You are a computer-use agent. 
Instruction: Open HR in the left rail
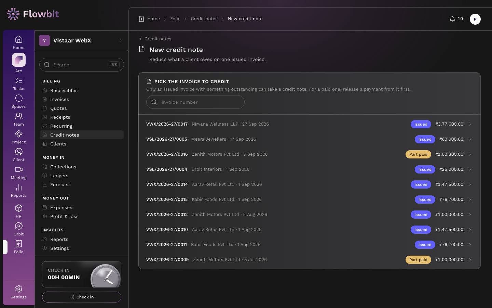coord(18,211)
